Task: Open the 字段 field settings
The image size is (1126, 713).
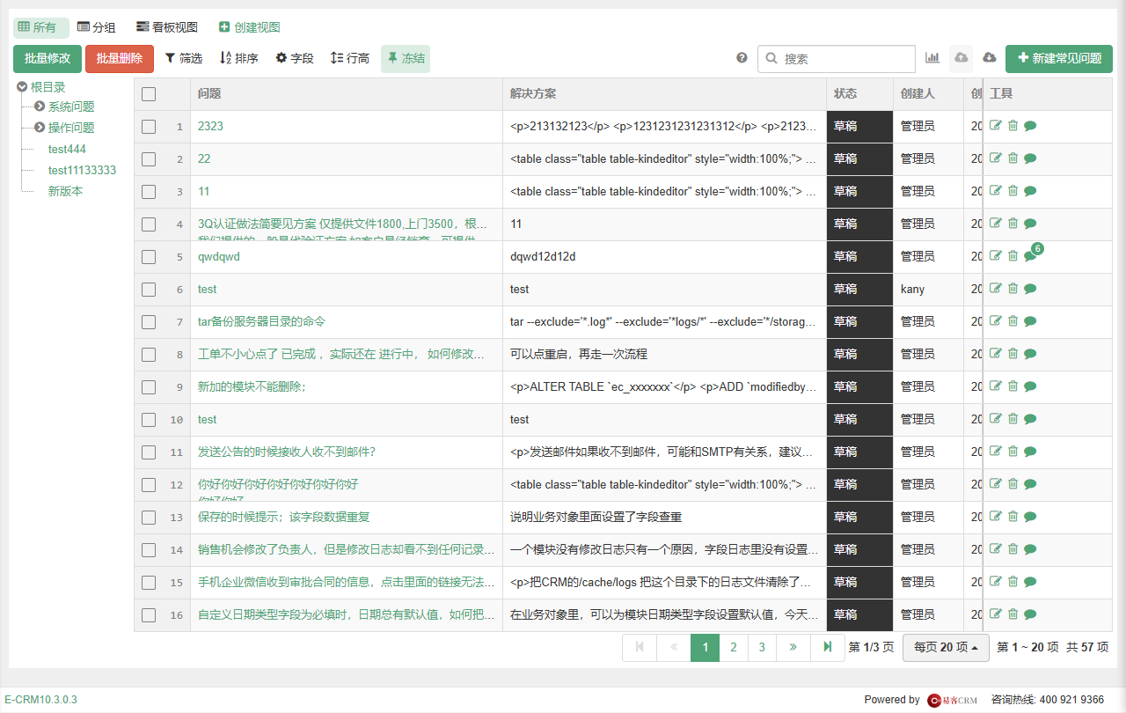Action: click(295, 58)
